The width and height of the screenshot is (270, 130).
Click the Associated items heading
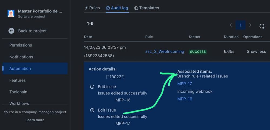tap(195, 71)
